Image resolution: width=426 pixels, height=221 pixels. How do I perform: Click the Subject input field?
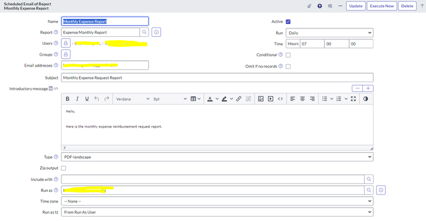tap(218, 77)
